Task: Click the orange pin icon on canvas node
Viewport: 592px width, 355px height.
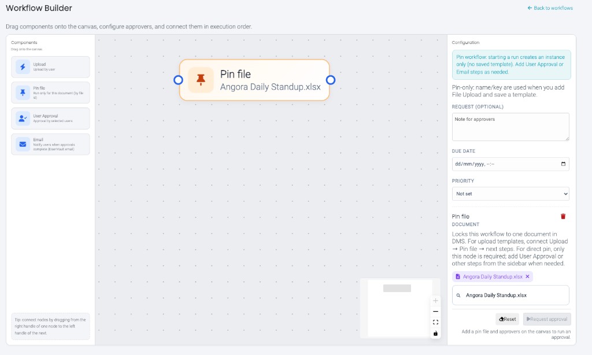Action: pos(201,80)
